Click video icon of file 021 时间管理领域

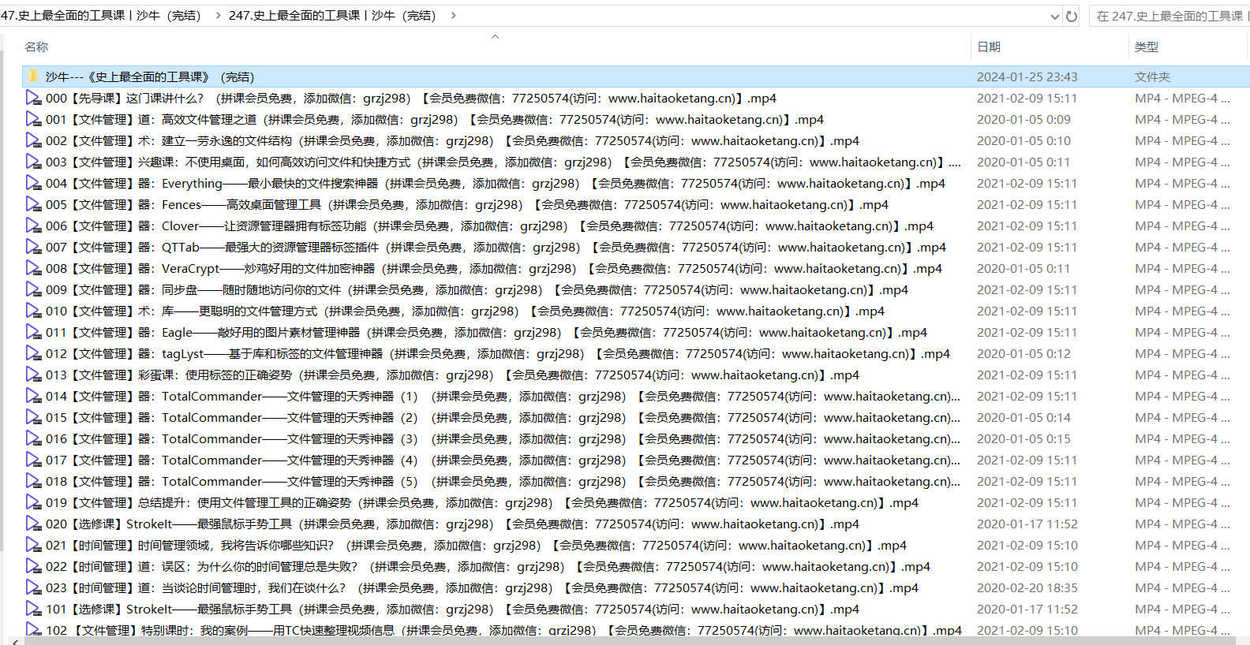point(33,545)
